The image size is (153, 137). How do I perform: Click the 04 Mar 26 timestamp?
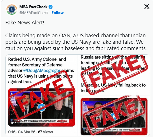click(27, 132)
